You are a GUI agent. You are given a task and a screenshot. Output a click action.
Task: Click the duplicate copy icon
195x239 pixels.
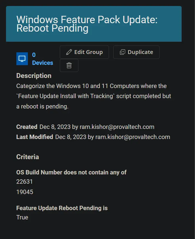pos(122,52)
